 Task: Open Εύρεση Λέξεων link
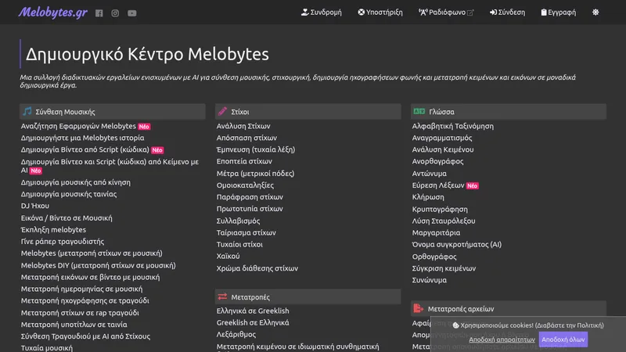click(438, 185)
